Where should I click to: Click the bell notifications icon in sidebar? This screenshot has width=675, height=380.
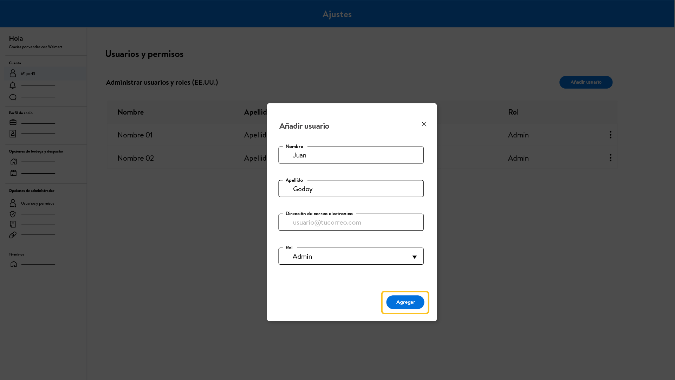(x=13, y=85)
